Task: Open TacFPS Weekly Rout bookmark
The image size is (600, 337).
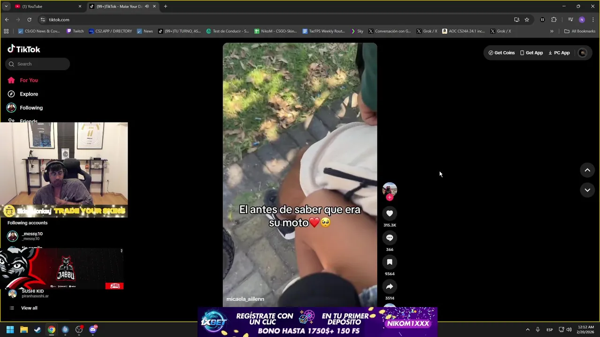Action: pos(323,31)
